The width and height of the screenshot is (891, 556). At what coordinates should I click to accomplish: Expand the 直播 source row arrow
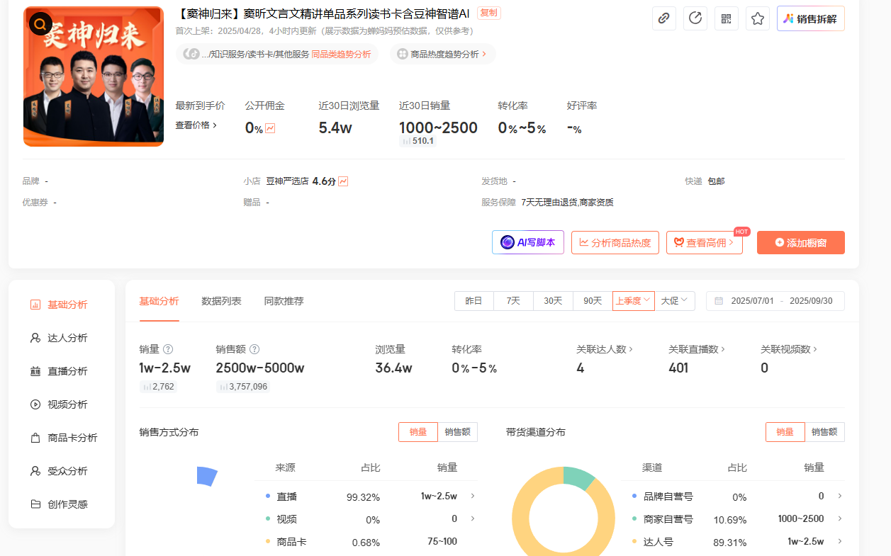coord(473,497)
